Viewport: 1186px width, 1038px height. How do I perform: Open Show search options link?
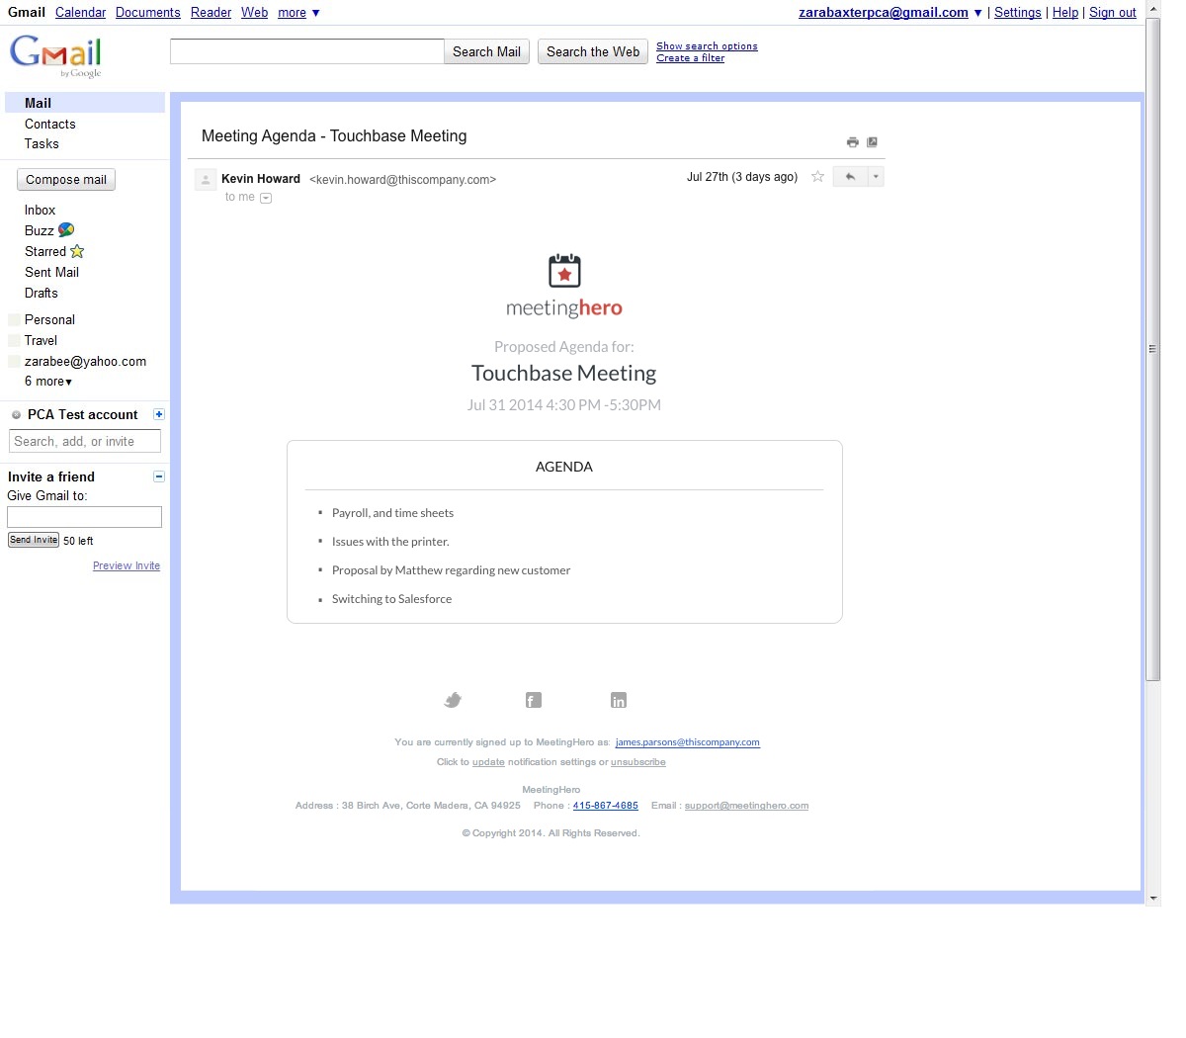click(707, 46)
